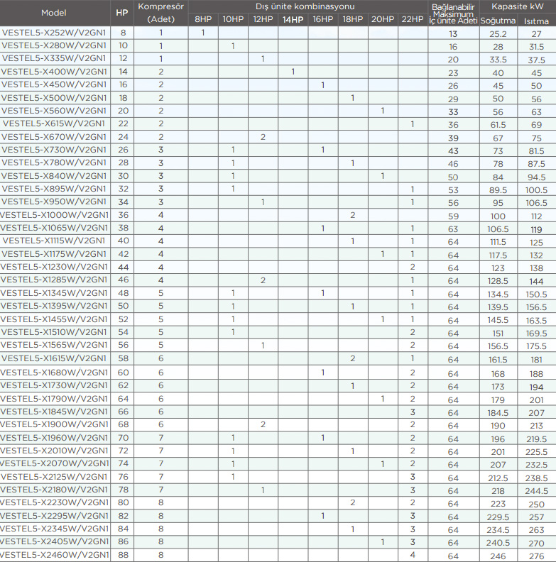Image resolution: width=556 pixels, height=562 pixels.
Task: Select model VESTEL5-X1285W/V2GN1
Action: pyautogui.click(x=54, y=280)
